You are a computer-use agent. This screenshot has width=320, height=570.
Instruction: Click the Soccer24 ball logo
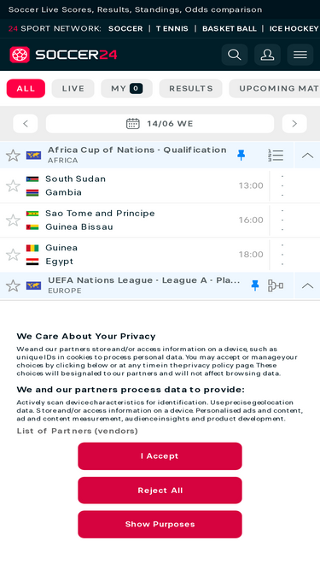coord(20,55)
